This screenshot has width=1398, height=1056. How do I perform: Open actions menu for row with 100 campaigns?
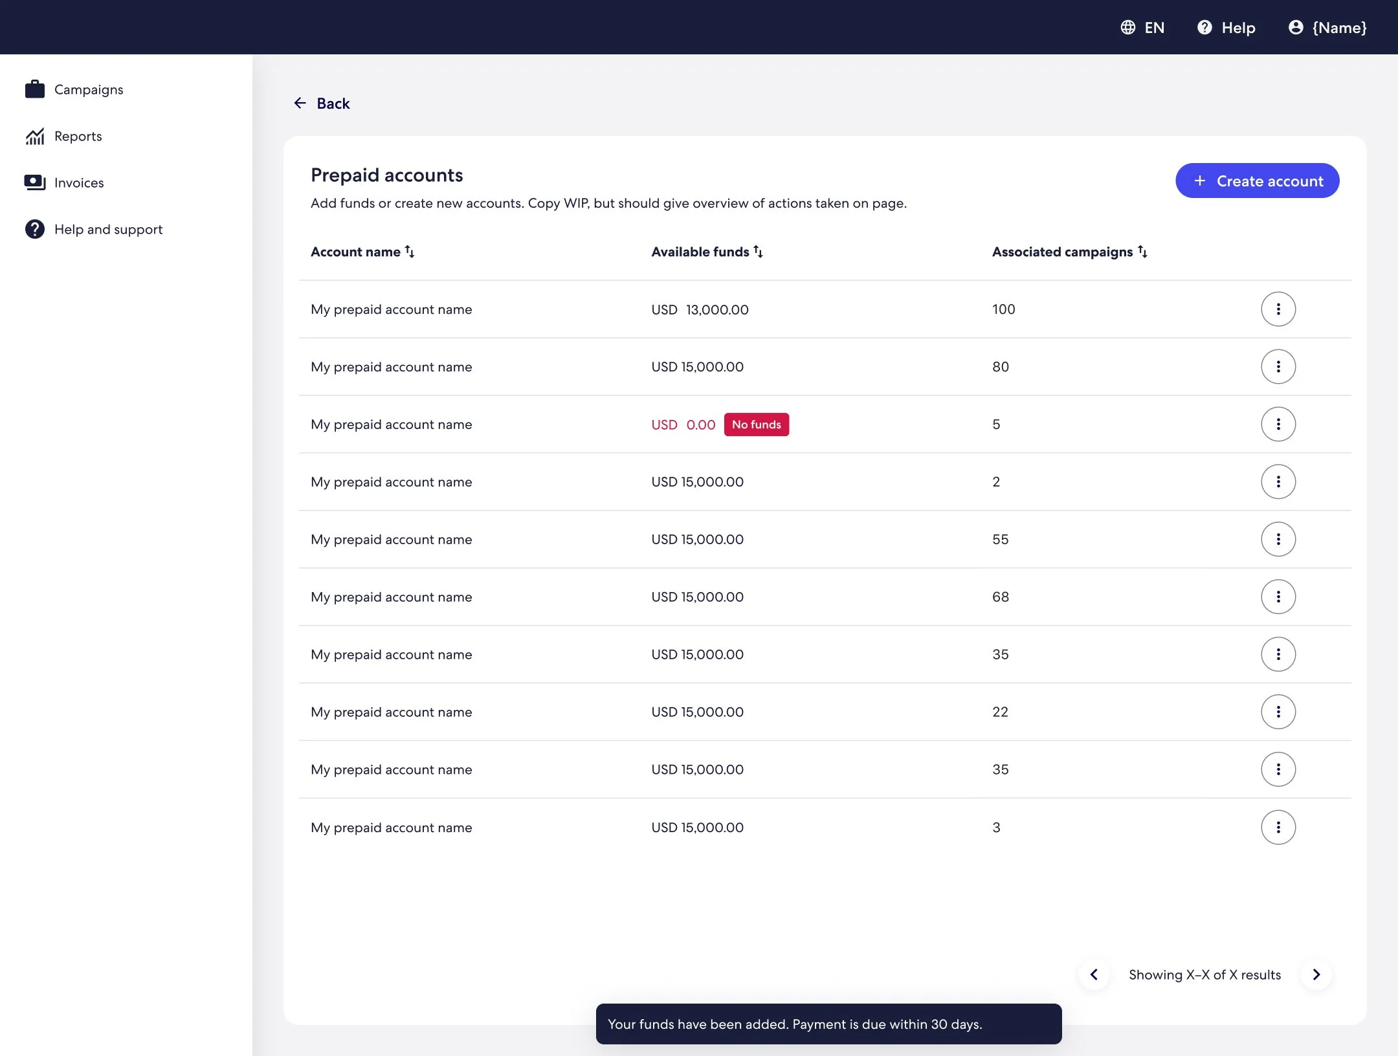[1278, 309]
